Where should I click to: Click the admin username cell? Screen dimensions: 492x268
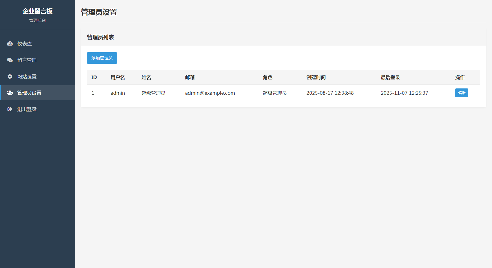click(118, 93)
